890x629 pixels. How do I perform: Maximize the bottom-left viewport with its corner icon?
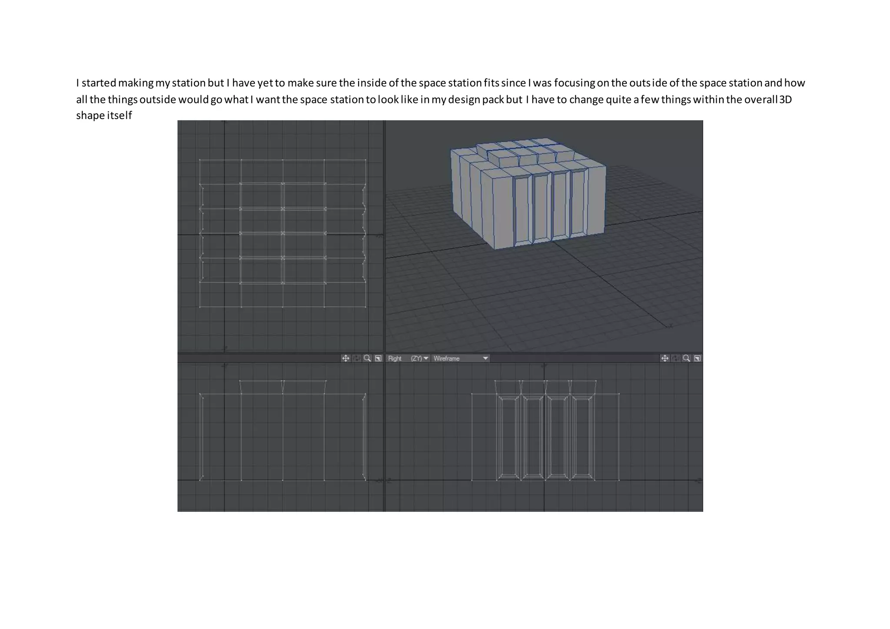(x=378, y=358)
